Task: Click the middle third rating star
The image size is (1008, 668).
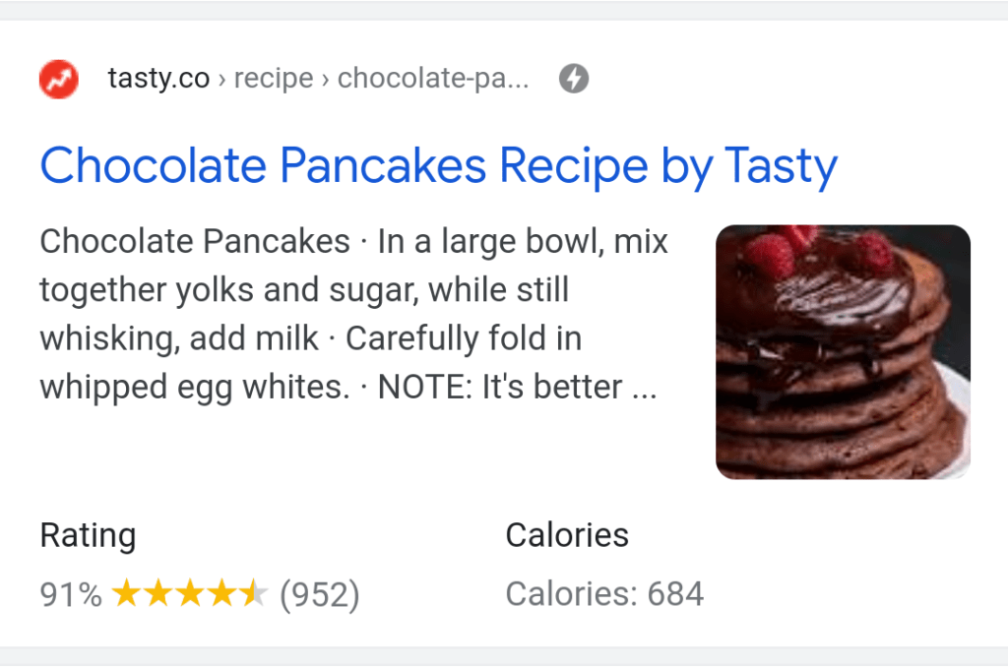Action: 190,593
